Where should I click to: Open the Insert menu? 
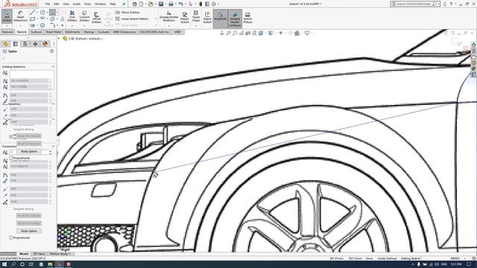(x=77, y=4)
